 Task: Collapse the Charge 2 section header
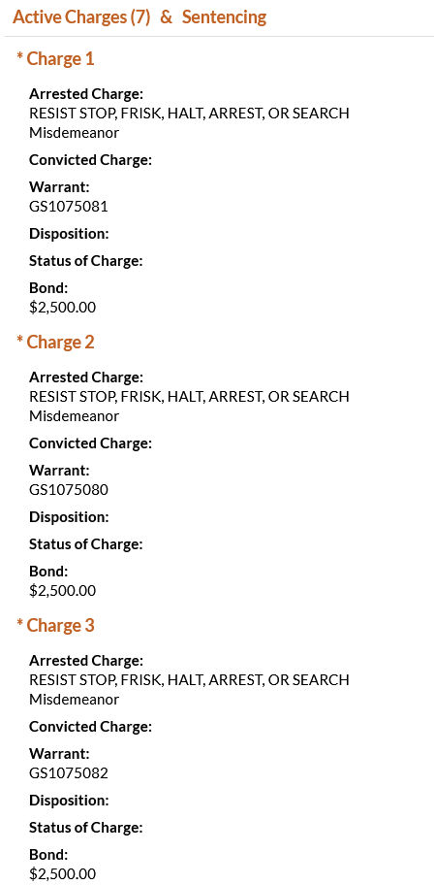coord(55,342)
